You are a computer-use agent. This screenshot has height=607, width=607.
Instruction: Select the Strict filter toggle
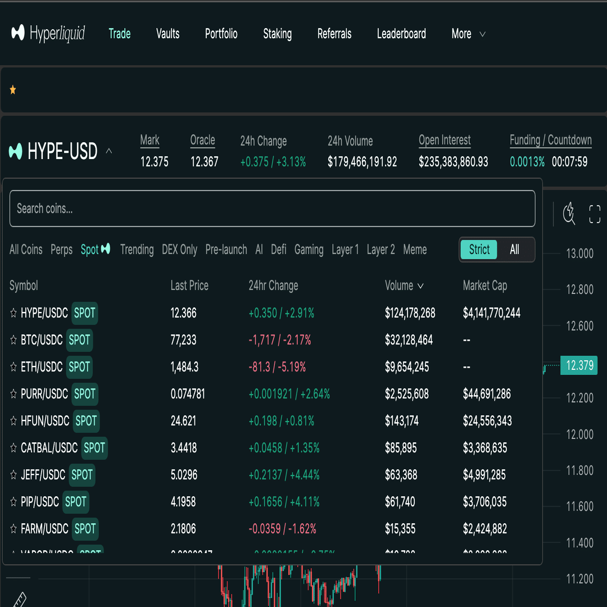coord(479,250)
